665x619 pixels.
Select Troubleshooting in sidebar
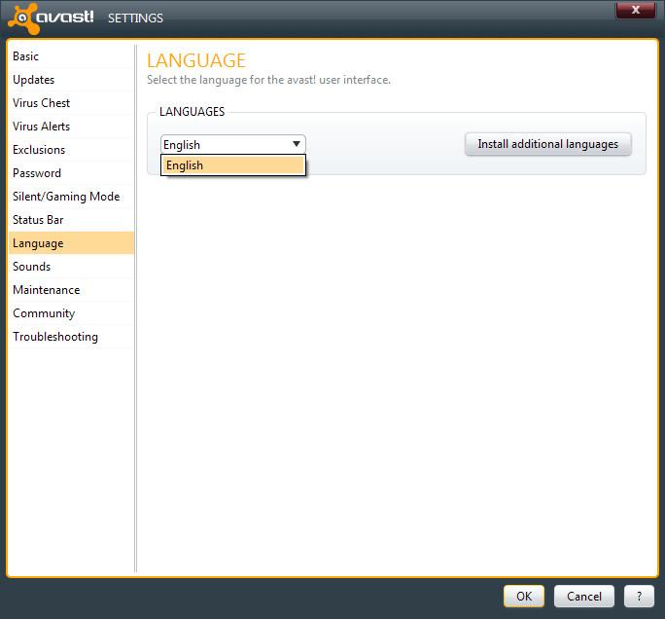tap(55, 337)
